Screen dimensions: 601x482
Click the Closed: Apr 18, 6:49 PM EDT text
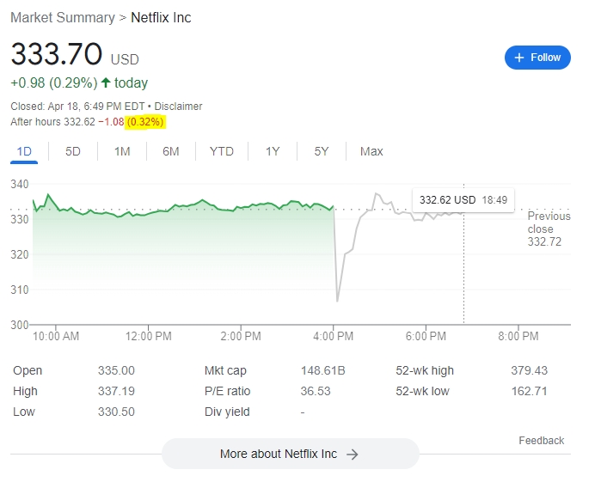(77, 107)
